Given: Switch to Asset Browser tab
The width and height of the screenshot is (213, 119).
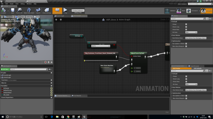Looking at the screenshot, I should (x=195, y=66).
